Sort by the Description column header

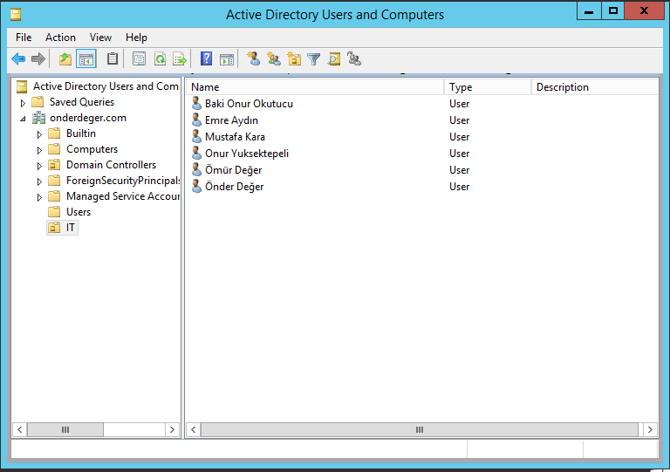(x=595, y=87)
